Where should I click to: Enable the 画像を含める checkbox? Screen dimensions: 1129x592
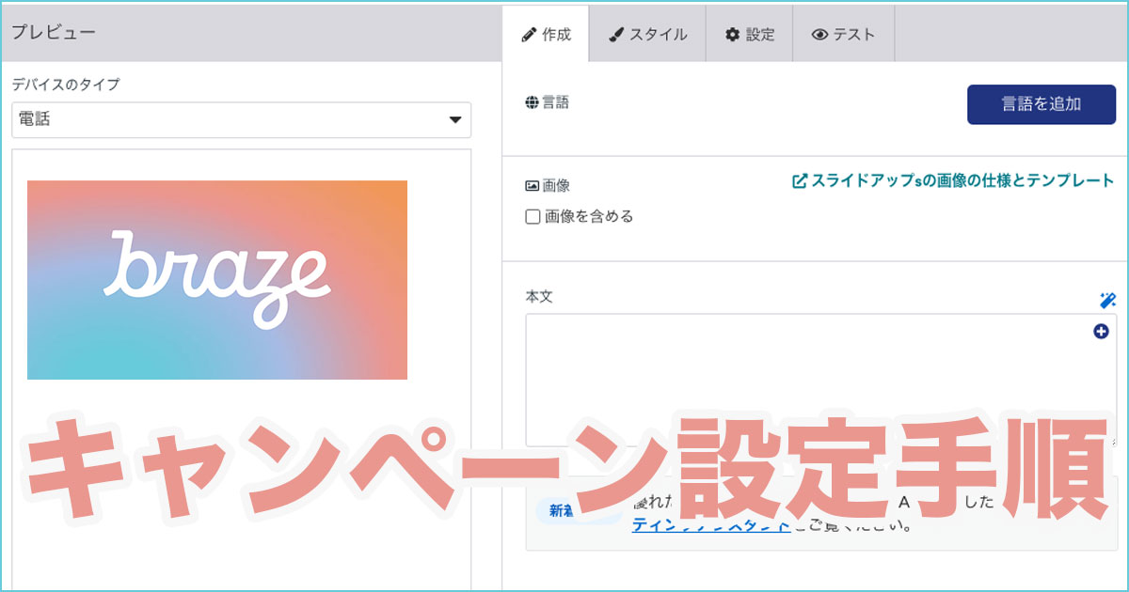click(x=531, y=216)
